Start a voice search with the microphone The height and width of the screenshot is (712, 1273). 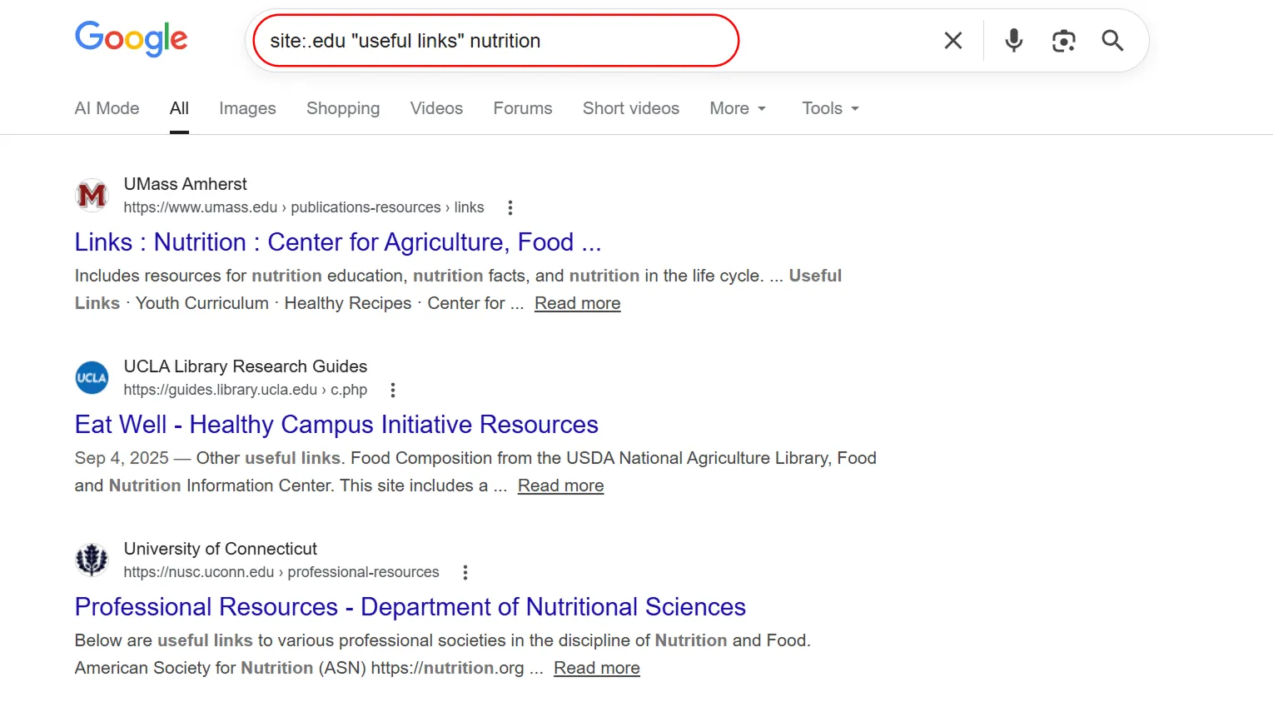pos(1013,39)
